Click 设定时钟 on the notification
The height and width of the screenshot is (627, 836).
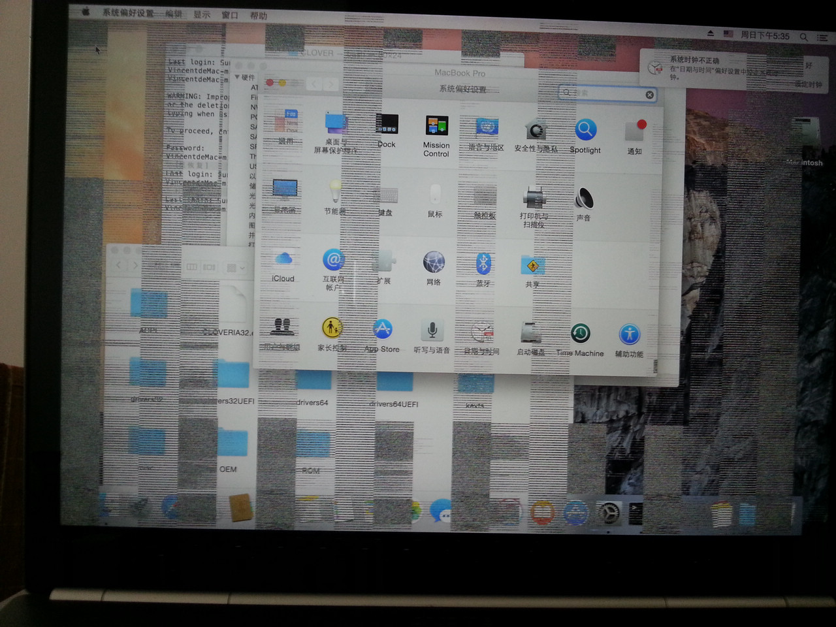pos(808,84)
